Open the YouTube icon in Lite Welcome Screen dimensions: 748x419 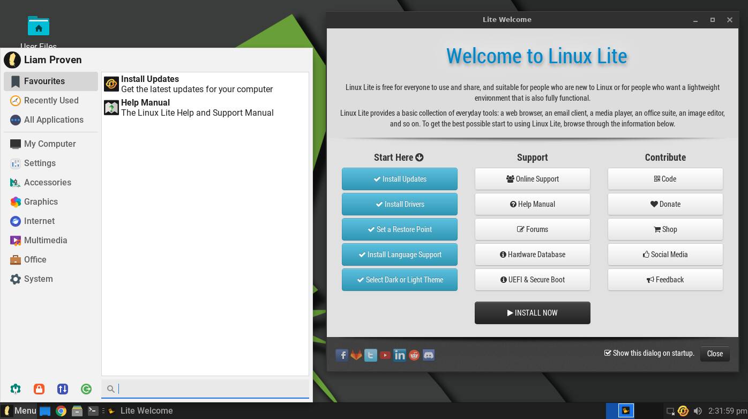[385, 355]
